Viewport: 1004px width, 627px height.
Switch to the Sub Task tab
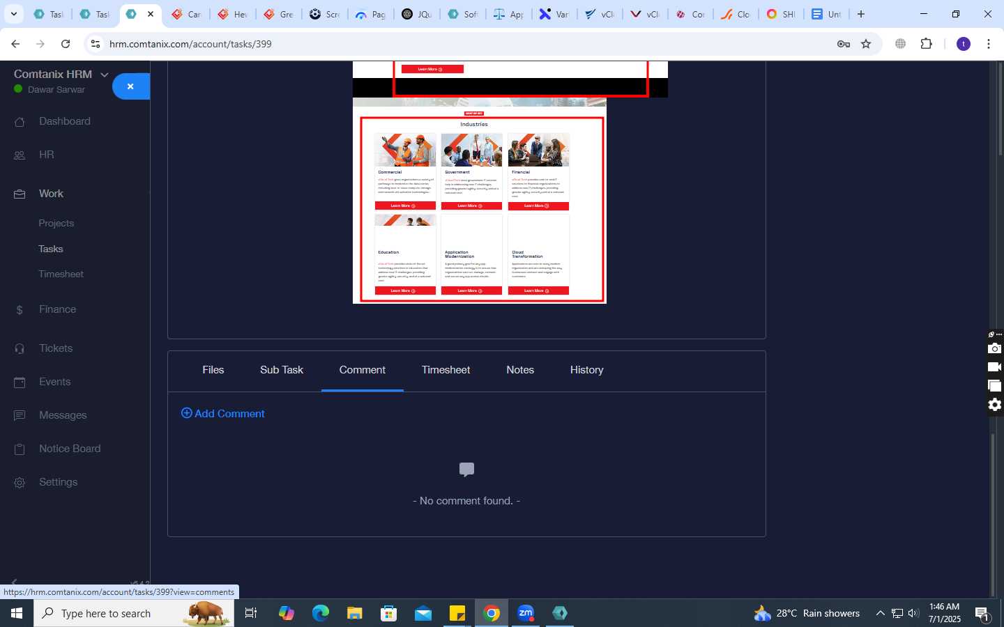pos(282,370)
